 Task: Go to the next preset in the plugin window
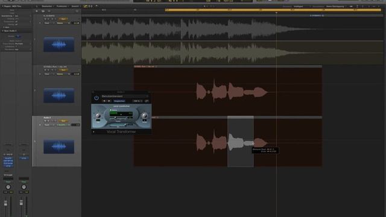coord(109,101)
